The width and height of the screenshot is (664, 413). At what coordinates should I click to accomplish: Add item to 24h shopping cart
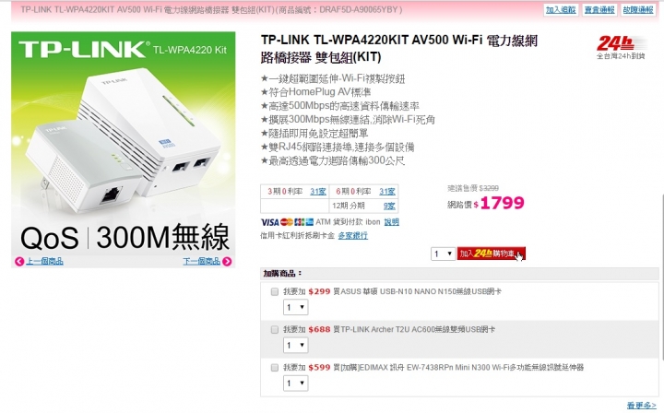[492, 254]
